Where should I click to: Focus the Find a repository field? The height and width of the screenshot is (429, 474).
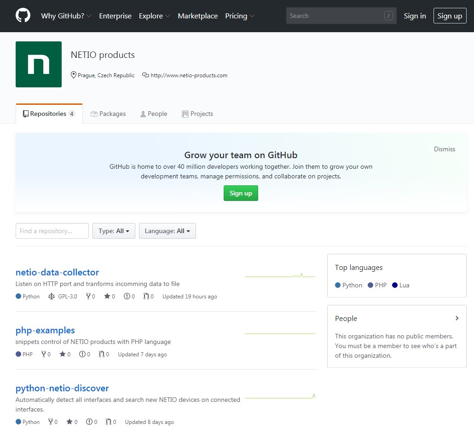coord(52,231)
